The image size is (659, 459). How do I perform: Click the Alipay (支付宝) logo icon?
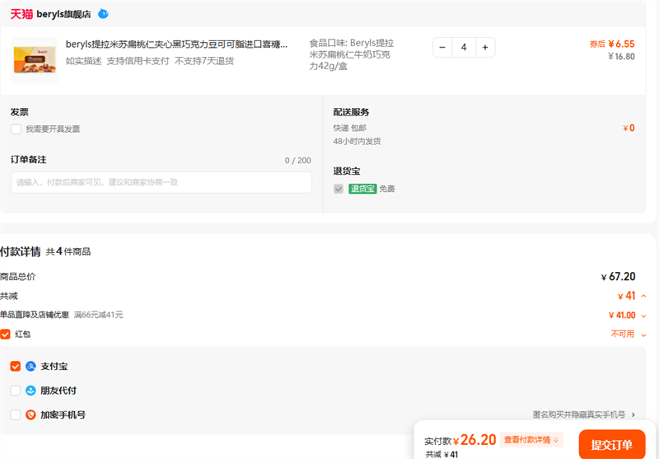click(x=30, y=366)
